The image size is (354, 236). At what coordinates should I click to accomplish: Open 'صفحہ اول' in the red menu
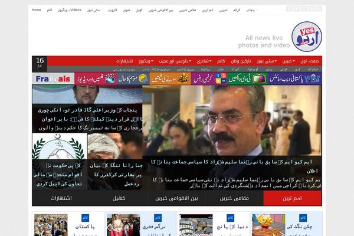click(x=310, y=61)
